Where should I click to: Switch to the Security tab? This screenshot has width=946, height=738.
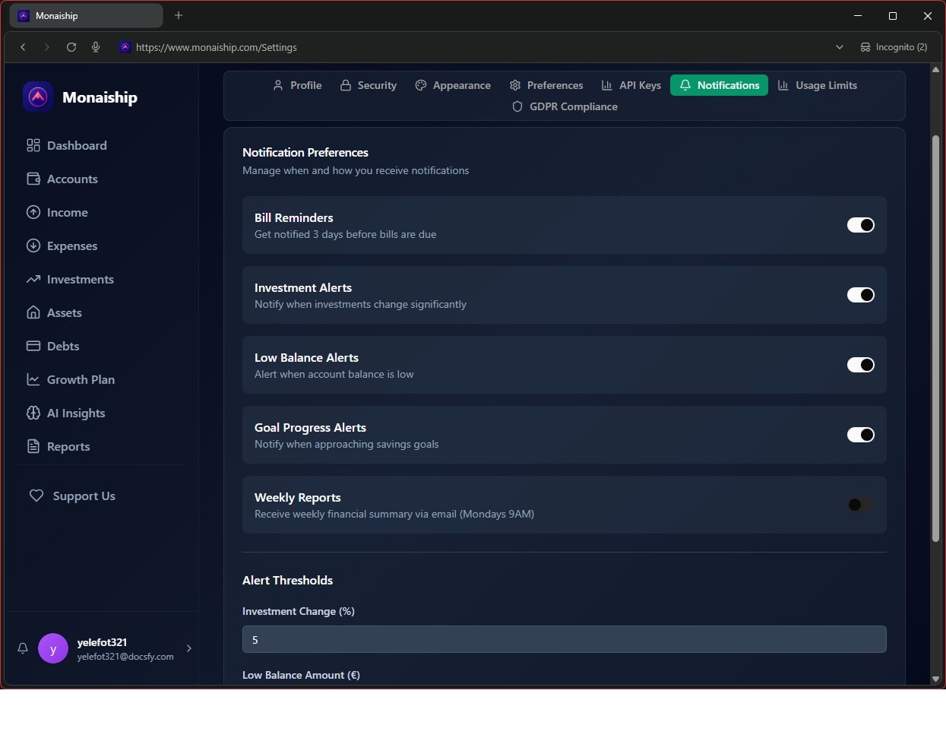pyautogui.click(x=369, y=85)
